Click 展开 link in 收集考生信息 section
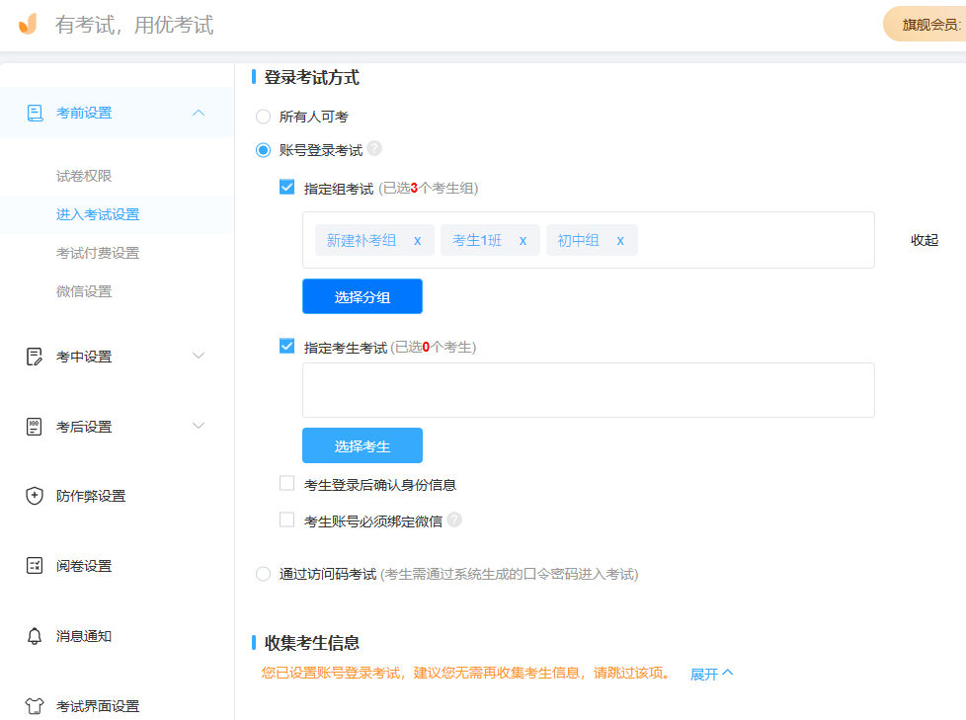966x720 pixels. click(x=711, y=674)
